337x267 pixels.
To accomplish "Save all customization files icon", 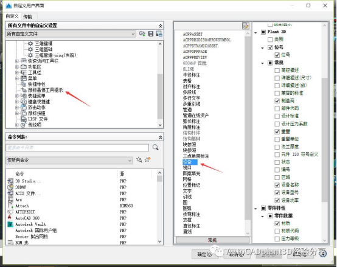I will pyautogui.click(x=151, y=33).
